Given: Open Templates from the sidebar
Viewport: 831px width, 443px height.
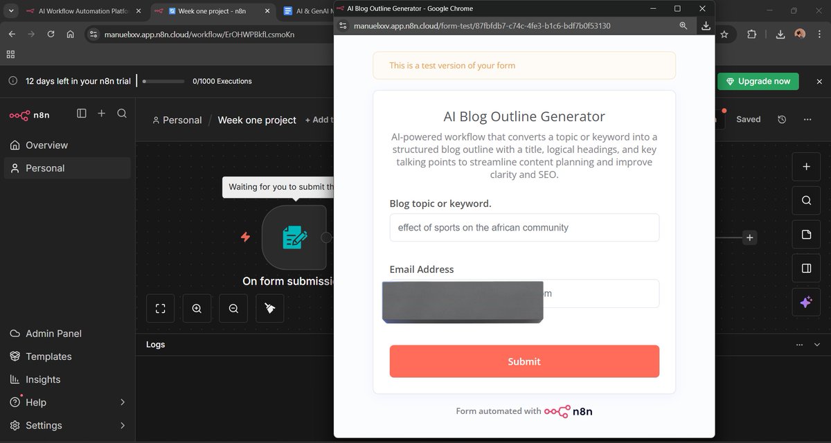Looking at the screenshot, I should 67,356.
